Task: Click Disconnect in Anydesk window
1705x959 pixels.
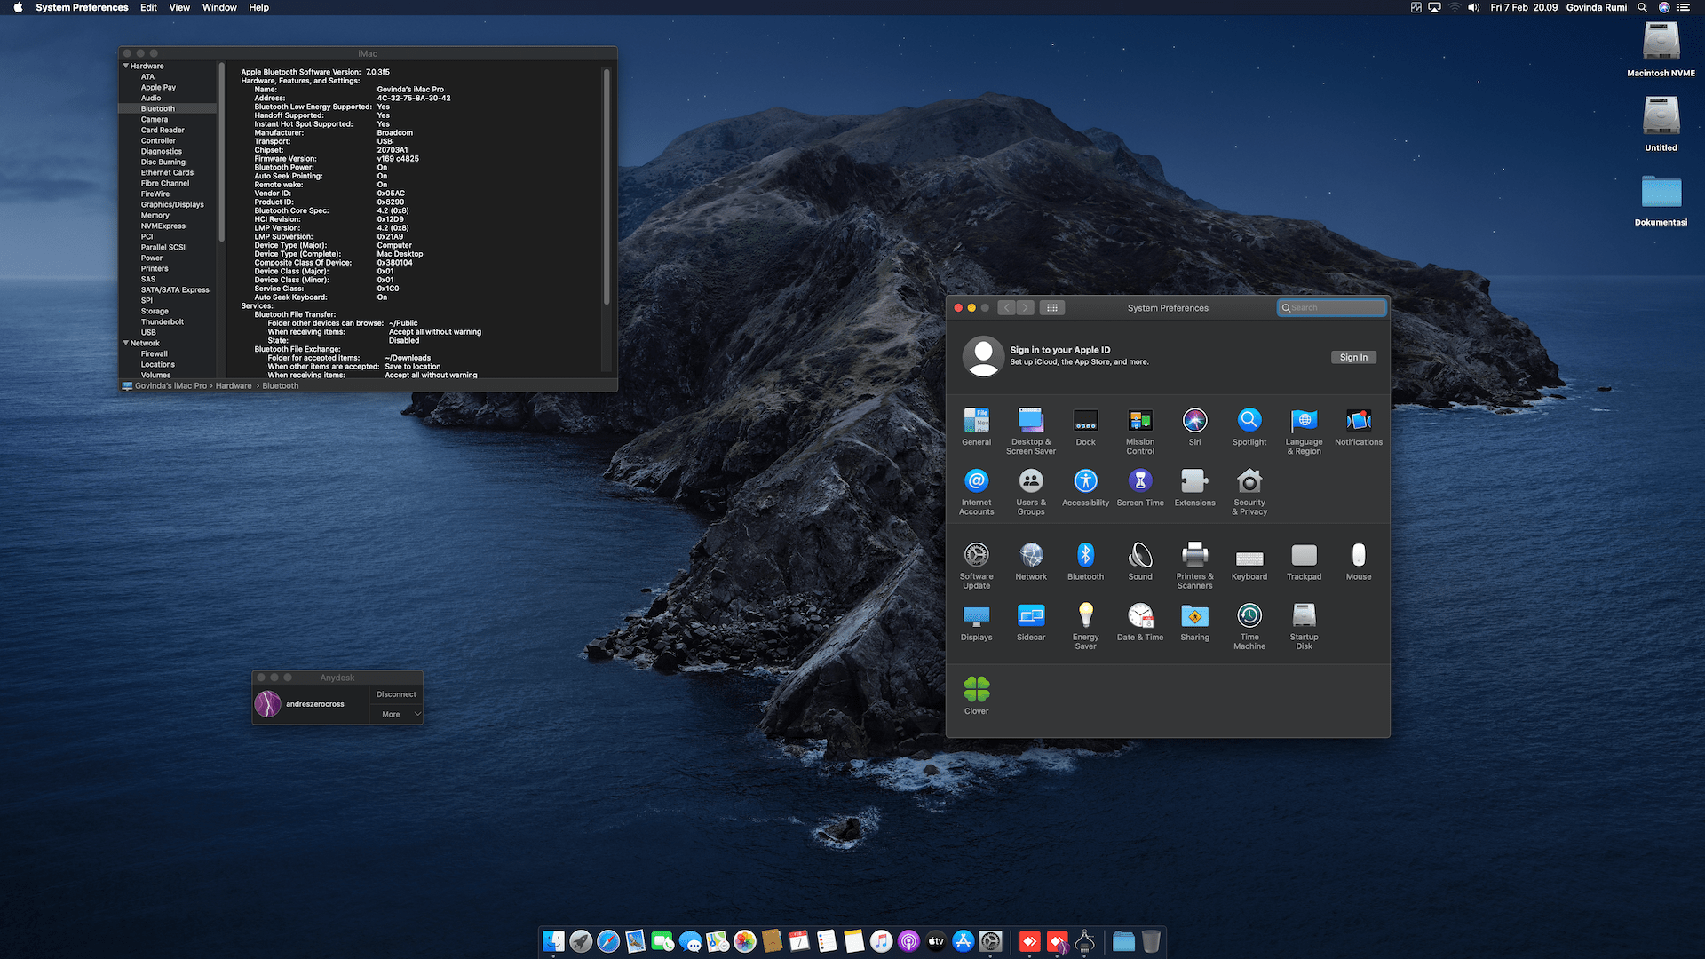Action: point(396,694)
